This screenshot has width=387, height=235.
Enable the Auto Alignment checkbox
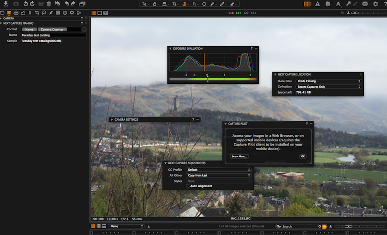[x=188, y=186]
